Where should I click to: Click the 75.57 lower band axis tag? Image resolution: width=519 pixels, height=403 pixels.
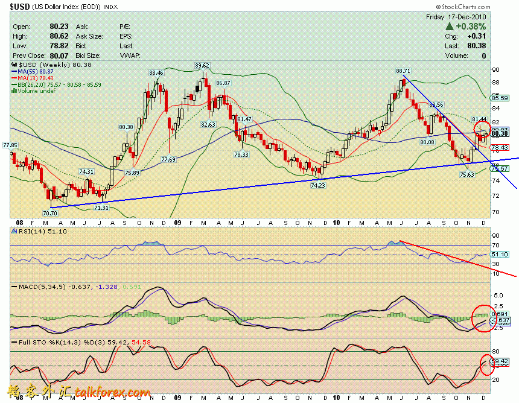[500, 168]
